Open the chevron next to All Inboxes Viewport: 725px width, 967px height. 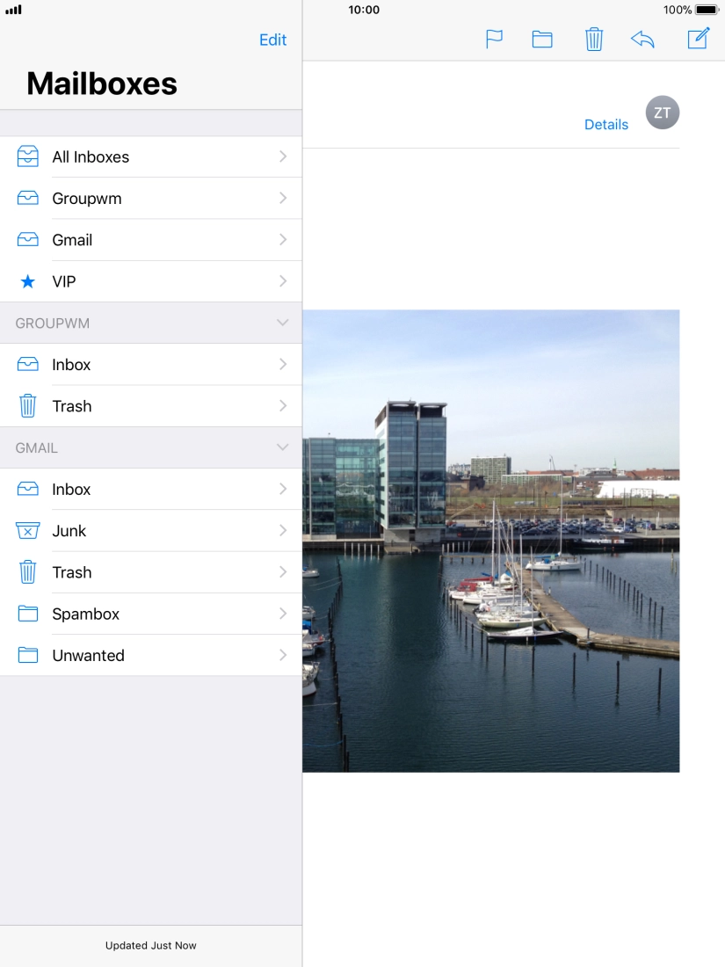(x=283, y=156)
